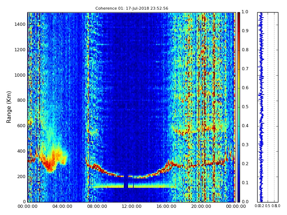The image size is (287, 215).
Task: Click the colorbar 0.3 label
Action: (245, 145)
